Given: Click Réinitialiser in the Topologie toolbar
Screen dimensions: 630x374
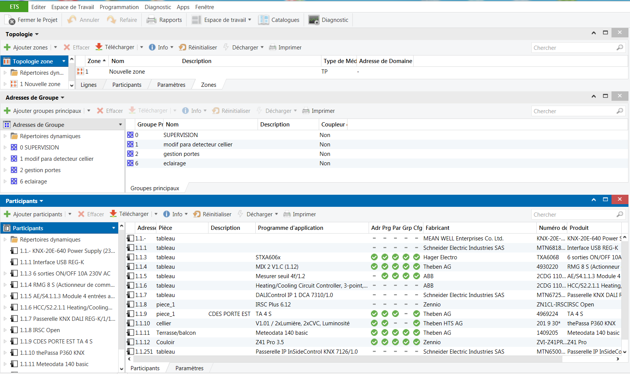Looking at the screenshot, I should click(x=198, y=47).
